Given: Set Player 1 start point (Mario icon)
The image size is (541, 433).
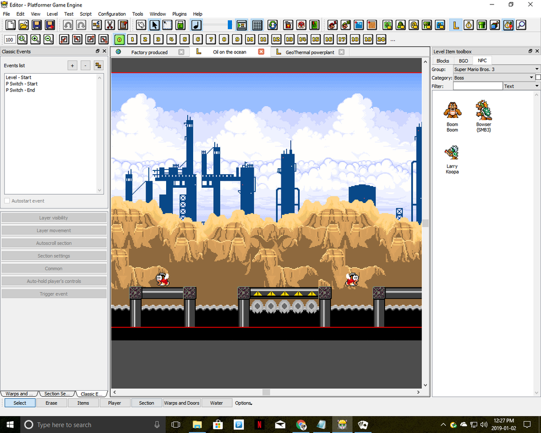Looking at the screenshot, I should (x=333, y=25).
